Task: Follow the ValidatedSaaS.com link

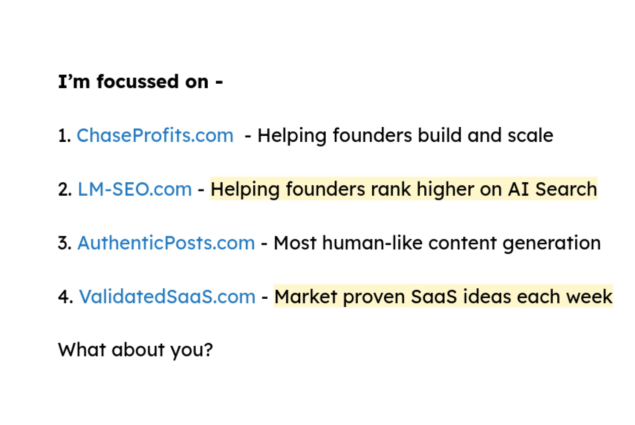Action: [x=167, y=297]
